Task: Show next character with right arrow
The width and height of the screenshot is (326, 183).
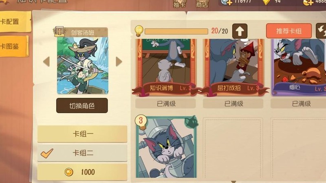Action: [x=119, y=62]
